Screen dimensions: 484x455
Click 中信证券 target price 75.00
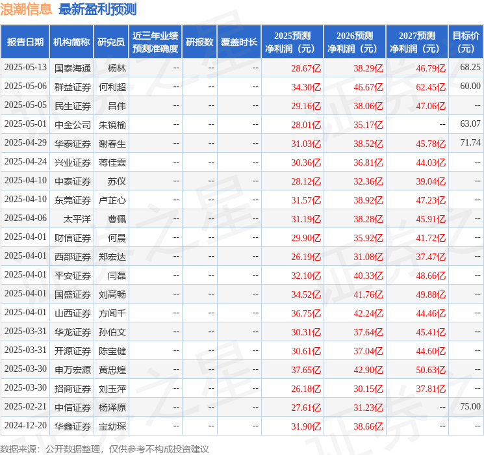pyautogui.click(x=470, y=406)
